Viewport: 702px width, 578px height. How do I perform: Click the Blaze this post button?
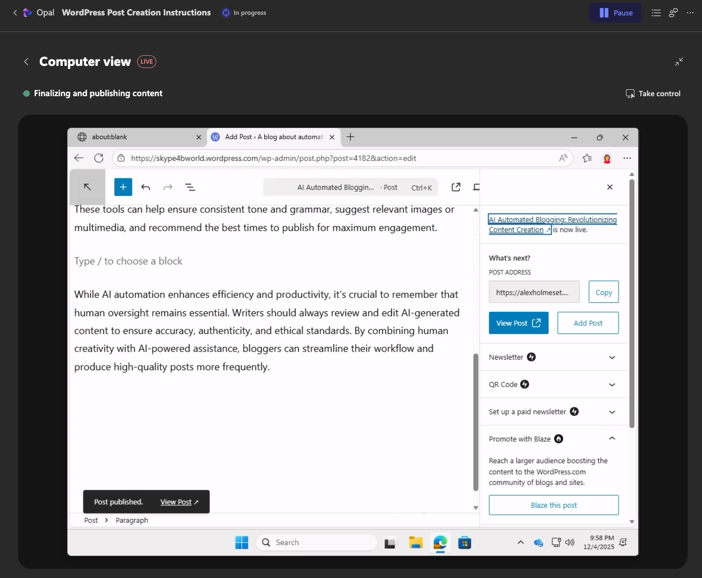554,505
